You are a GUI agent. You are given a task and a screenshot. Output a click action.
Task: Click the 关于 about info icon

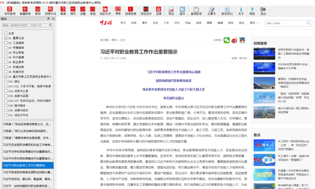pos(241,11)
